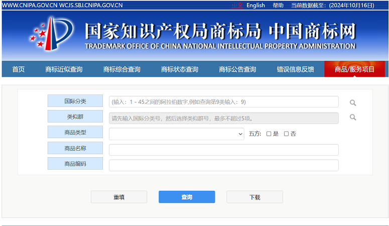The width and height of the screenshot is (389, 226).
Task: Focus the 商品编码 input field
Action: click(x=224, y=165)
